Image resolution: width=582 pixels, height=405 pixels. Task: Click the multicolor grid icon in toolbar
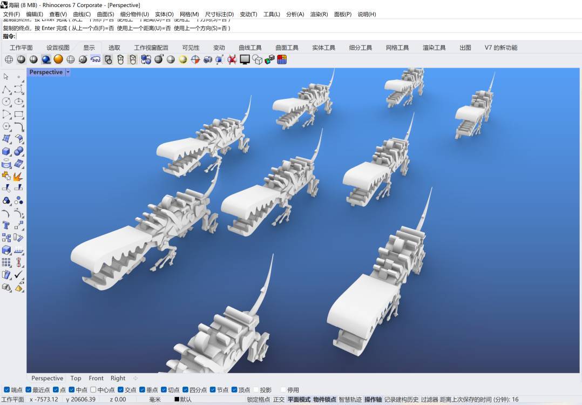pyautogui.click(x=282, y=59)
